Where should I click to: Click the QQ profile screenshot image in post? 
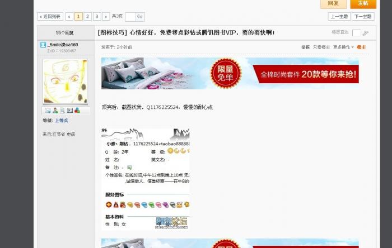pos(146,179)
